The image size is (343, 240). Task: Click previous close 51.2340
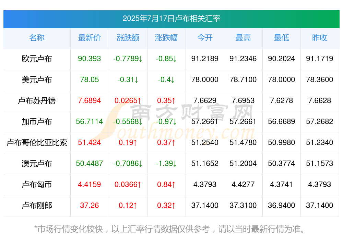point(320,142)
